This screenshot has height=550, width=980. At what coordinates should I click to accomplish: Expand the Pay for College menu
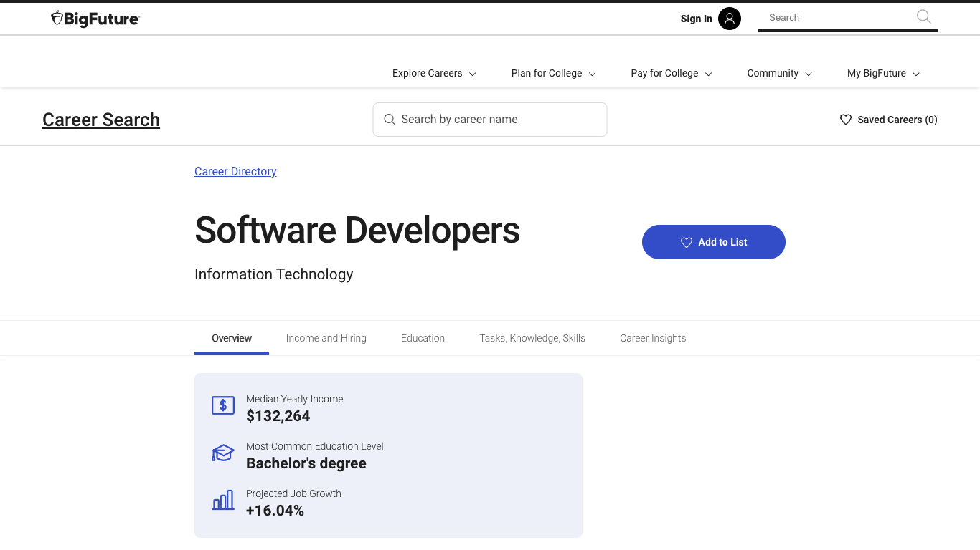pyautogui.click(x=672, y=73)
